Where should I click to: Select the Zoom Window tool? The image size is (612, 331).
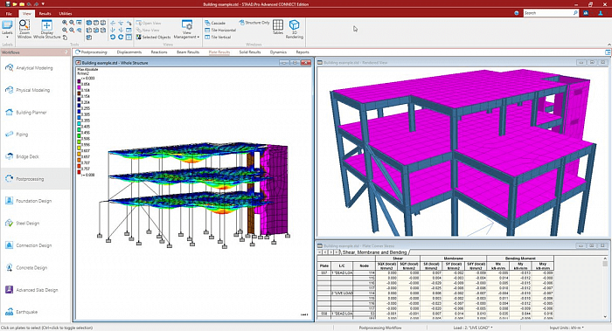[24, 29]
